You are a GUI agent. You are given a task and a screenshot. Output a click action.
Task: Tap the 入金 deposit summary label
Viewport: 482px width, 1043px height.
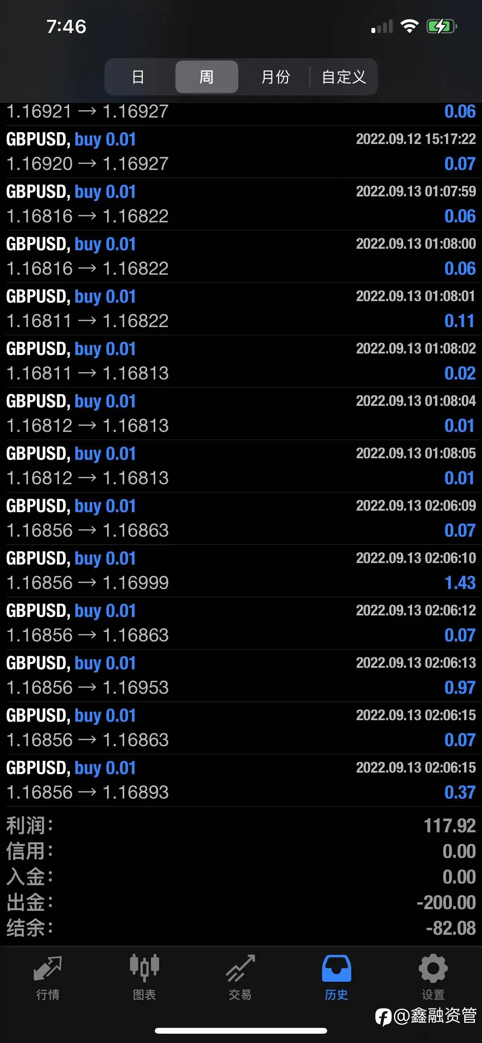coord(29,877)
